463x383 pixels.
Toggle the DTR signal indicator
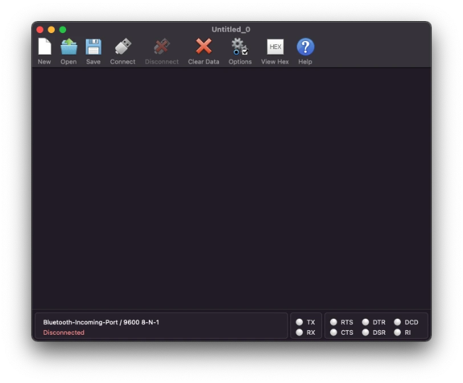(x=366, y=322)
